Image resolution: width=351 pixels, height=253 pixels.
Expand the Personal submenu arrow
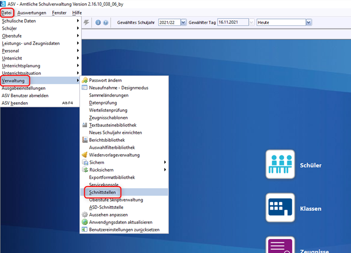point(78,51)
